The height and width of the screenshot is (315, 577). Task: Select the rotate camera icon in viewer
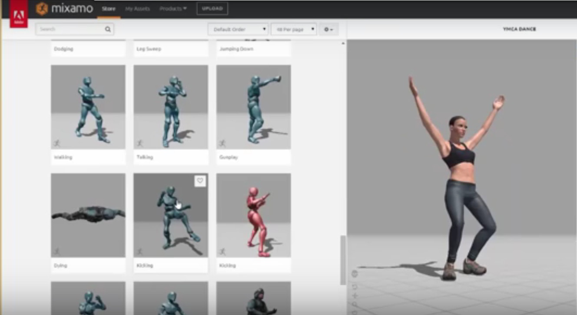coord(355,287)
